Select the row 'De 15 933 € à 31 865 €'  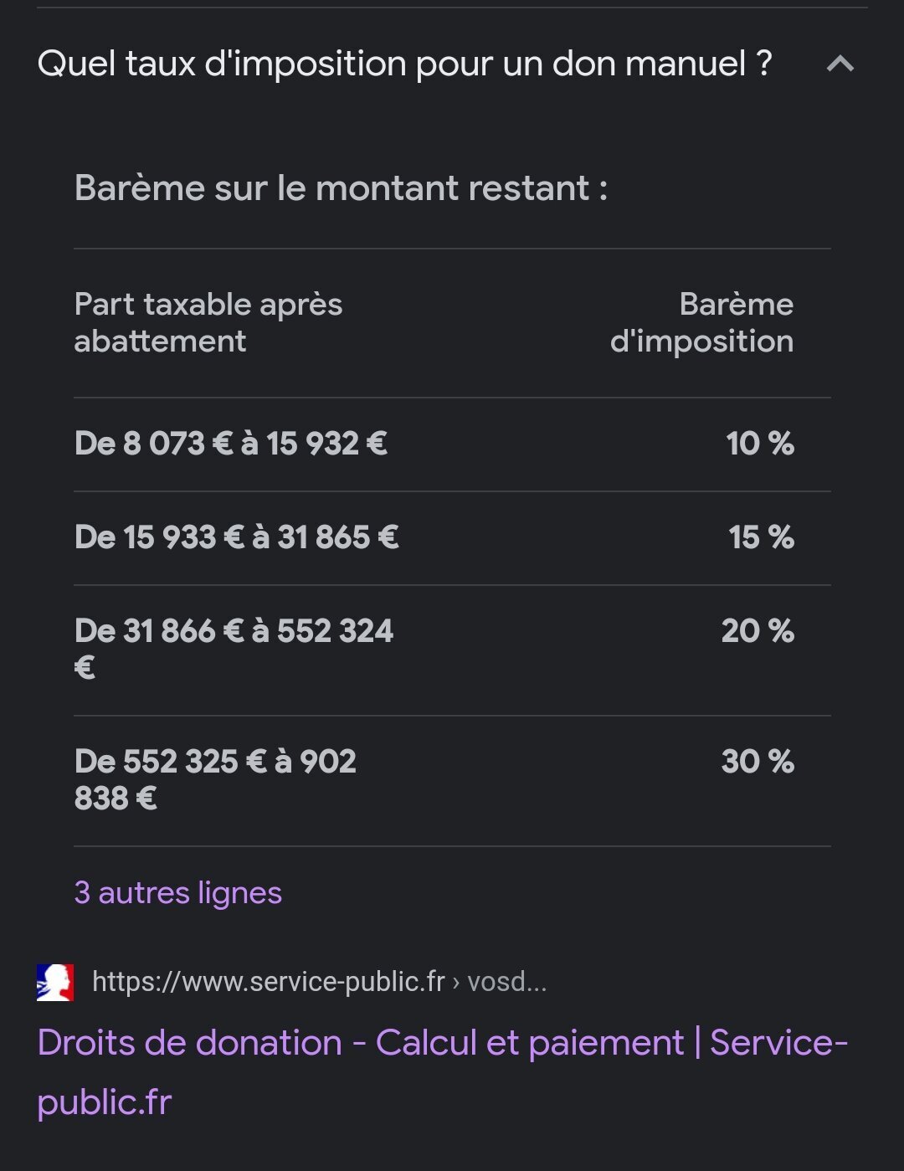point(452,538)
